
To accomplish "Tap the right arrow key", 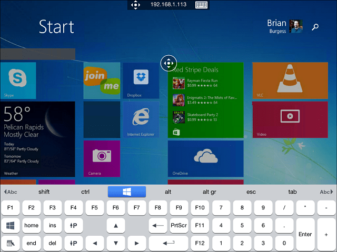I will (x=137, y=243).
